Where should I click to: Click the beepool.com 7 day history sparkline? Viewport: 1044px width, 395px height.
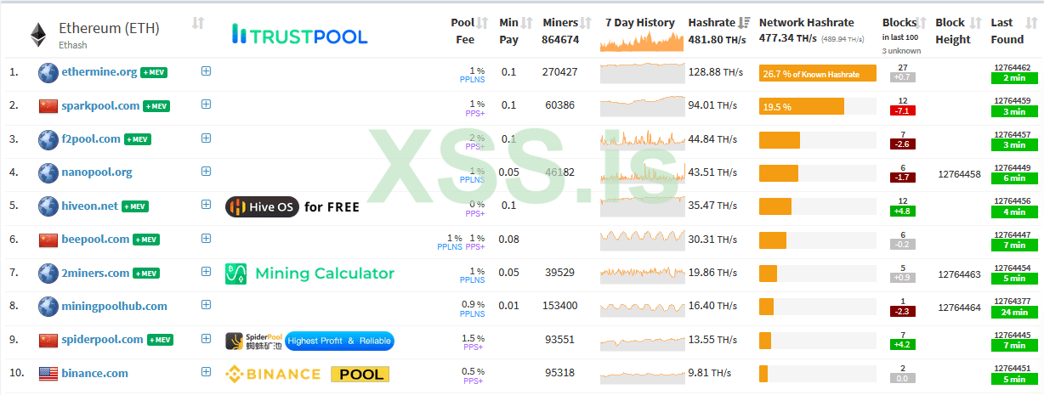tap(642, 240)
